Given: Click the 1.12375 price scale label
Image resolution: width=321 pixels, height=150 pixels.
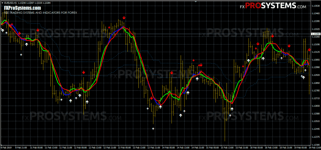Looking at the screenshot, I should pos(315,137).
